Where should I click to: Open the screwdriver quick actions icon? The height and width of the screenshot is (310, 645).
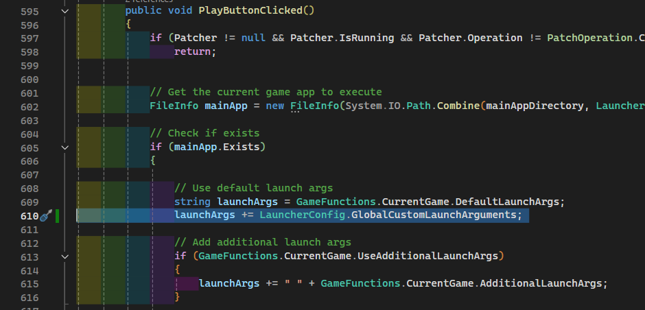[46, 216]
